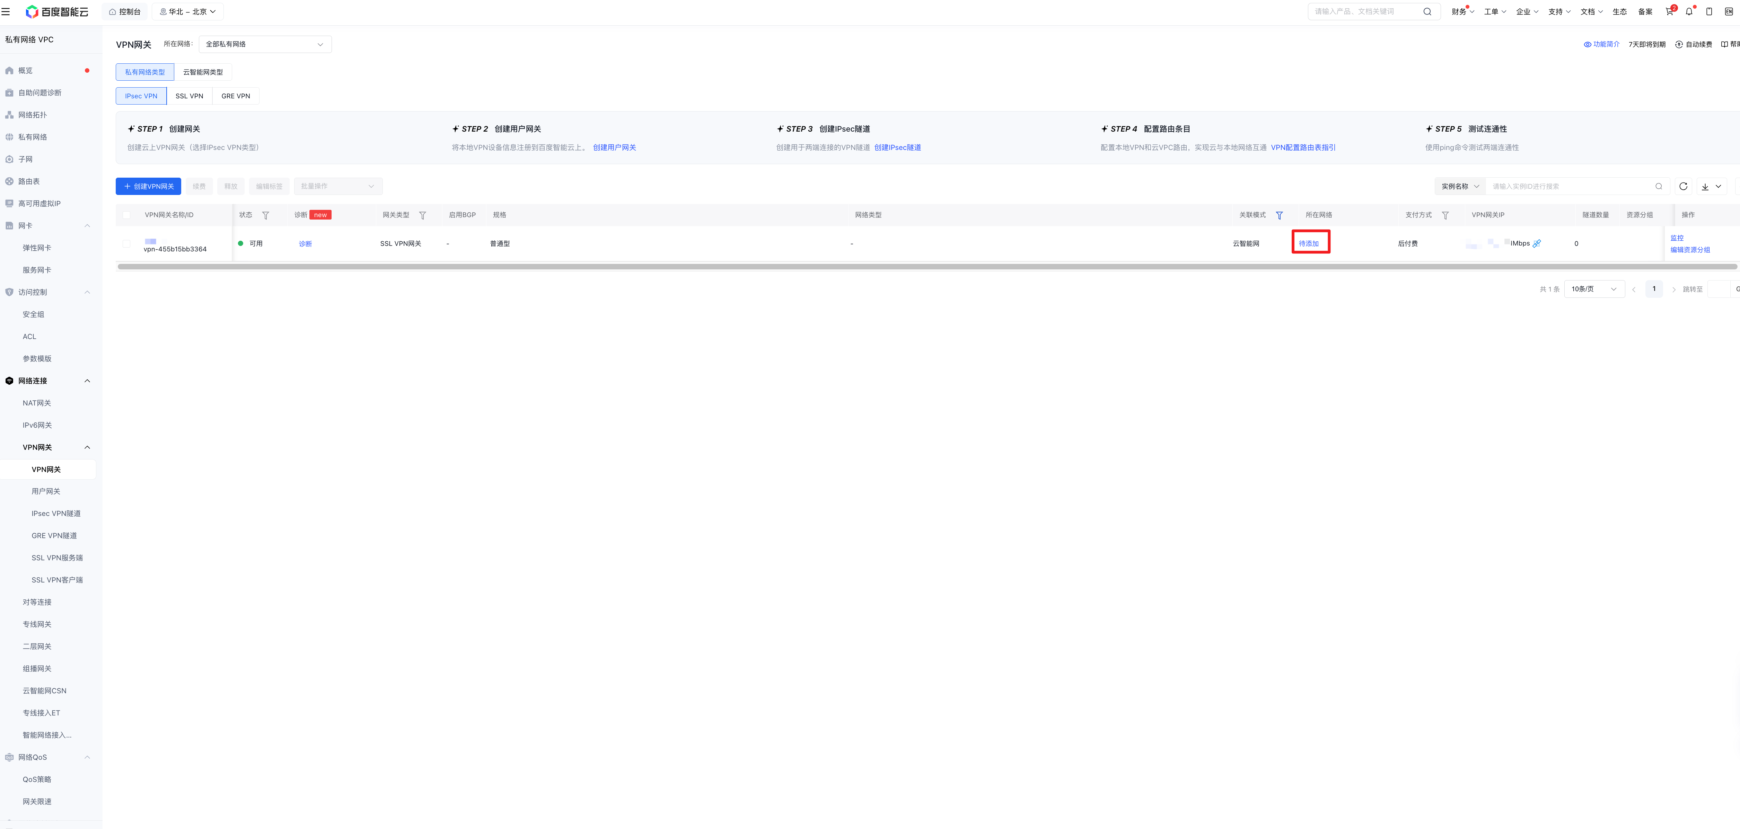This screenshot has height=829, width=1740.
Task: Click the bind-IP icon beside 1Mbps
Action: [1537, 244]
